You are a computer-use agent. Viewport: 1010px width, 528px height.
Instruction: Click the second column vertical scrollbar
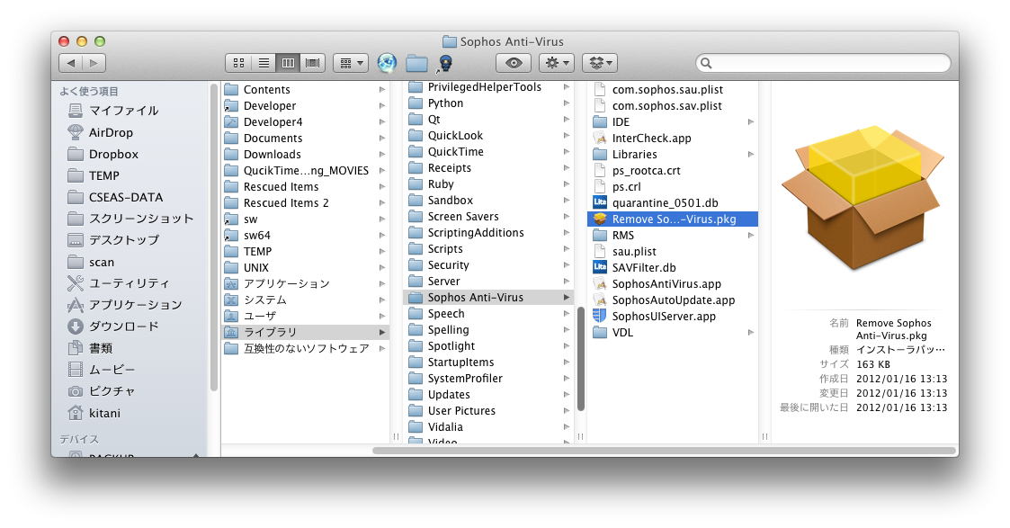point(580,359)
